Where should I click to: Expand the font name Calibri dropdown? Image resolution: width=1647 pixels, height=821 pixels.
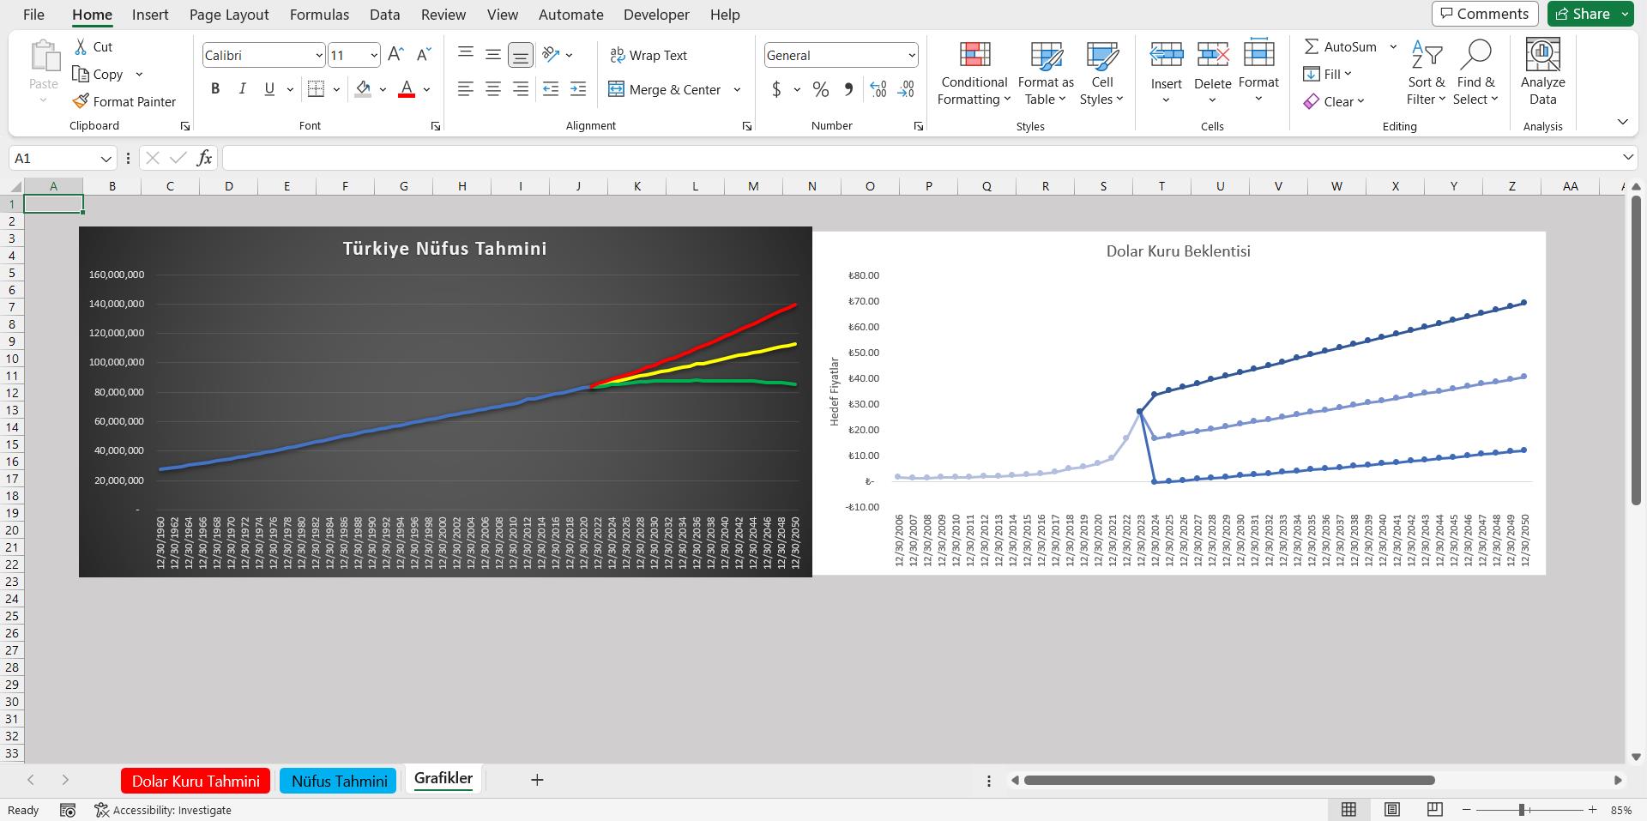(318, 56)
